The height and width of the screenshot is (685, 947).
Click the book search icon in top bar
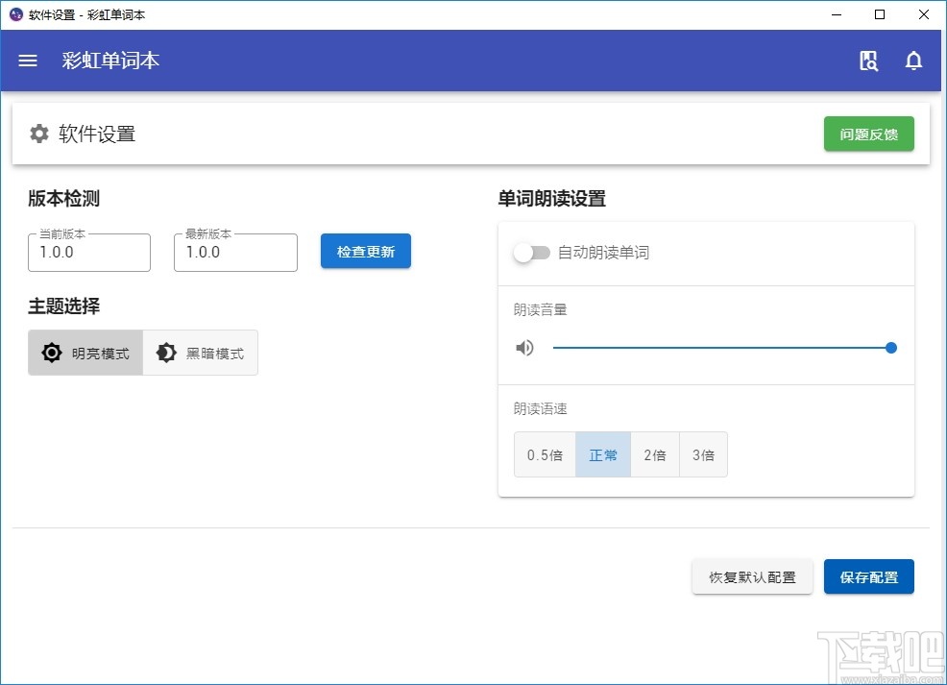tap(868, 61)
